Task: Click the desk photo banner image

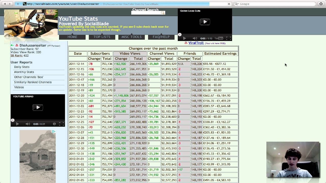Action: tap(31, 23)
